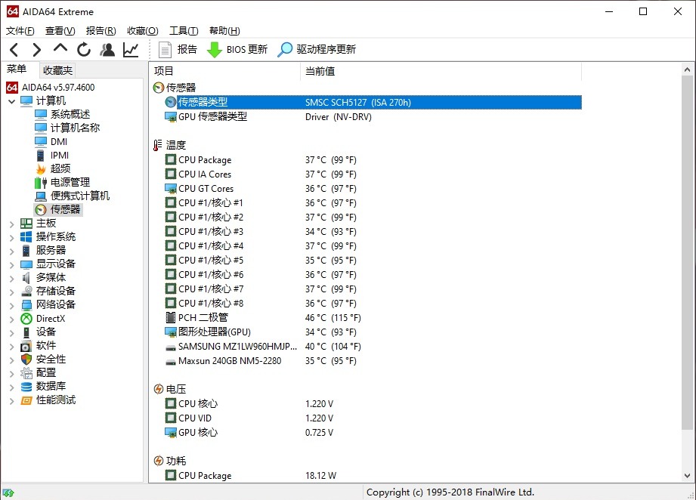Click the status bar network icon
The height and width of the screenshot is (500, 696).
point(8,492)
